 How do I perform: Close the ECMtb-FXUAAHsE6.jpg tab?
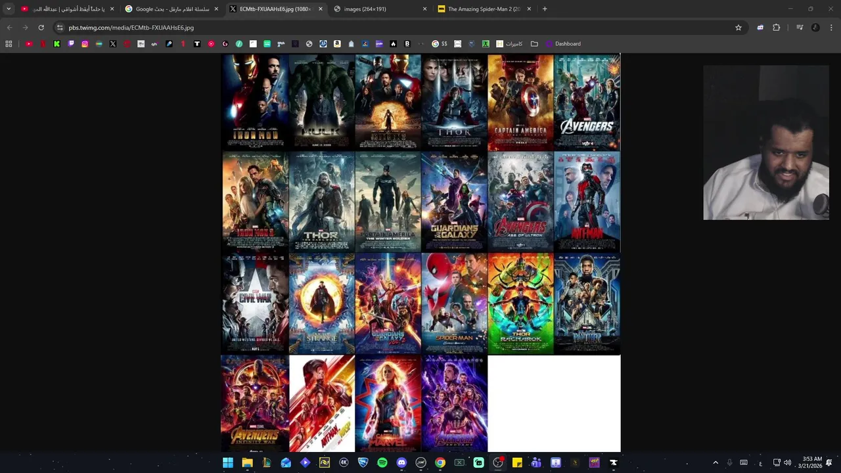coord(321,9)
